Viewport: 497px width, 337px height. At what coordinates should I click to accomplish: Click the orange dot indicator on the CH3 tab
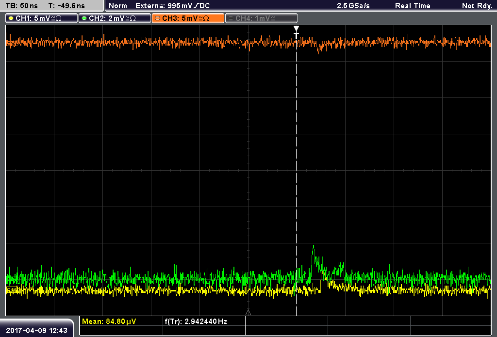pyautogui.click(x=158, y=18)
